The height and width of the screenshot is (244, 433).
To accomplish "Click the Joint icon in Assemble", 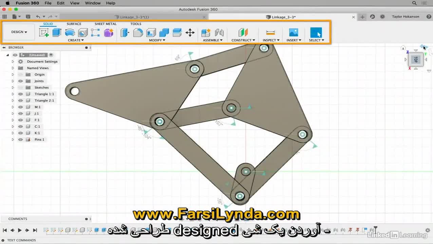I will pyautogui.click(x=219, y=33).
